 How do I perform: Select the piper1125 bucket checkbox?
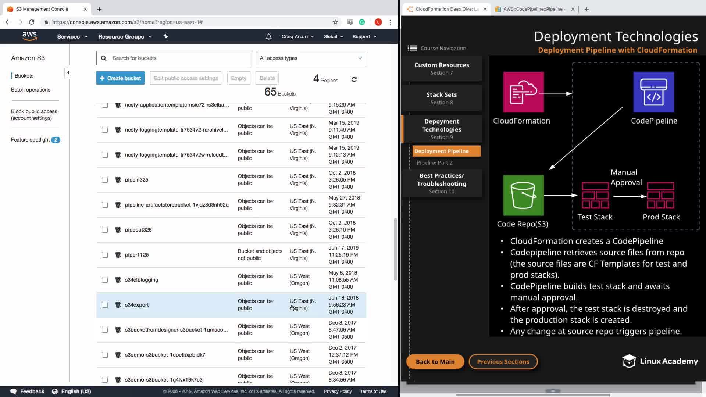click(x=105, y=255)
